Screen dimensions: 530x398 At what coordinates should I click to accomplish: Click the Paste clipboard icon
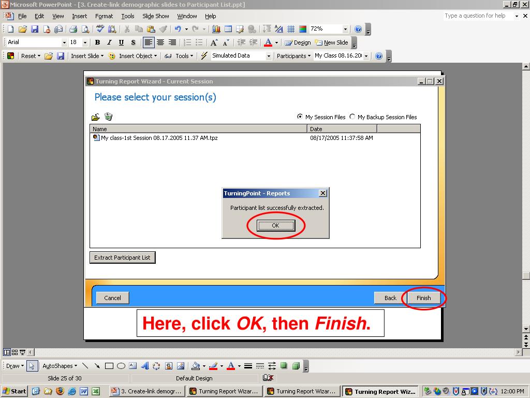tap(151, 29)
